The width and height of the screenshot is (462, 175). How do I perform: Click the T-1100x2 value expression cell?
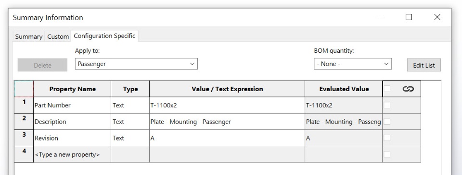[227, 105]
